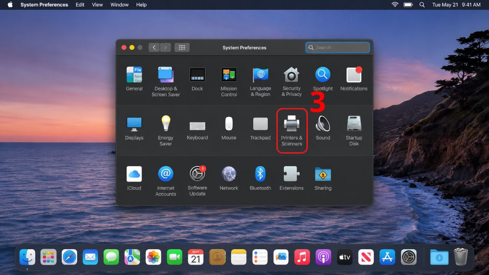Open Photos from the Dock

tap(154, 257)
